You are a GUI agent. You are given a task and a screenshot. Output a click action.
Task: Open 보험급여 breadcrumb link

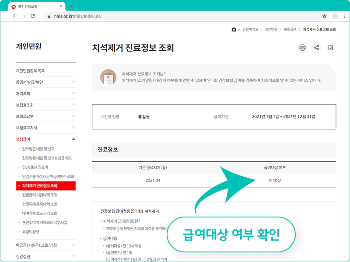coord(290,29)
